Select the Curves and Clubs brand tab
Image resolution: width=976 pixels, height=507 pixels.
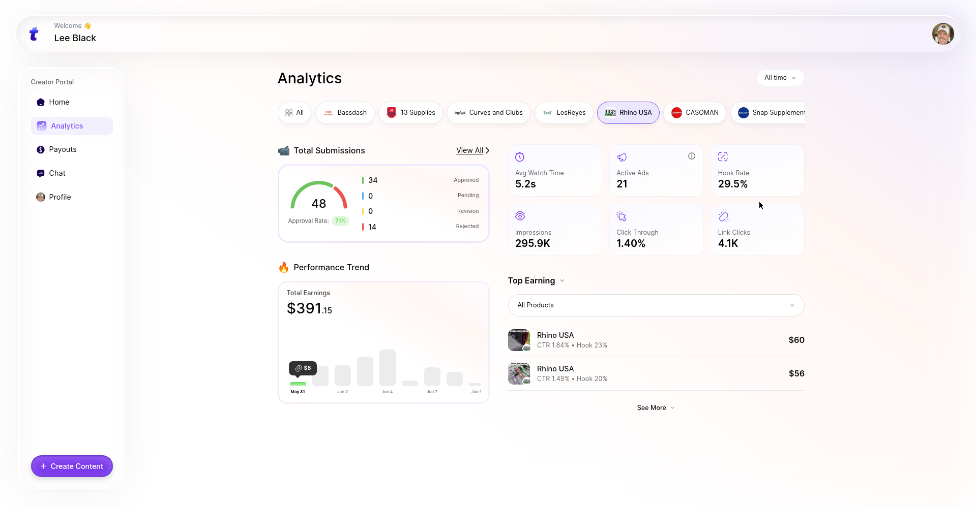488,113
